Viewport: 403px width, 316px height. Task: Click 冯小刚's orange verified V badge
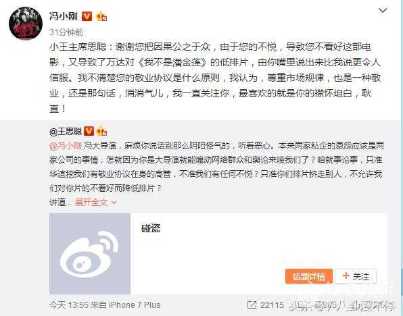[87, 16]
